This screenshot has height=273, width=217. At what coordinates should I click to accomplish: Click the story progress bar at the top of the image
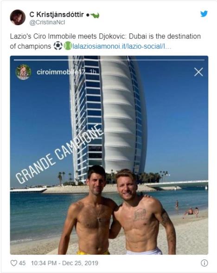click(109, 60)
